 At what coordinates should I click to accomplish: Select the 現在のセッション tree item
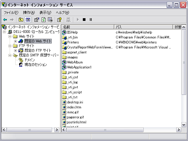click(36, 65)
